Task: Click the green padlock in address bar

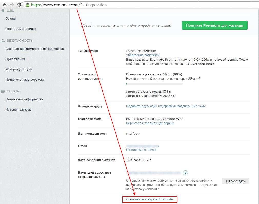Action: 28,5
